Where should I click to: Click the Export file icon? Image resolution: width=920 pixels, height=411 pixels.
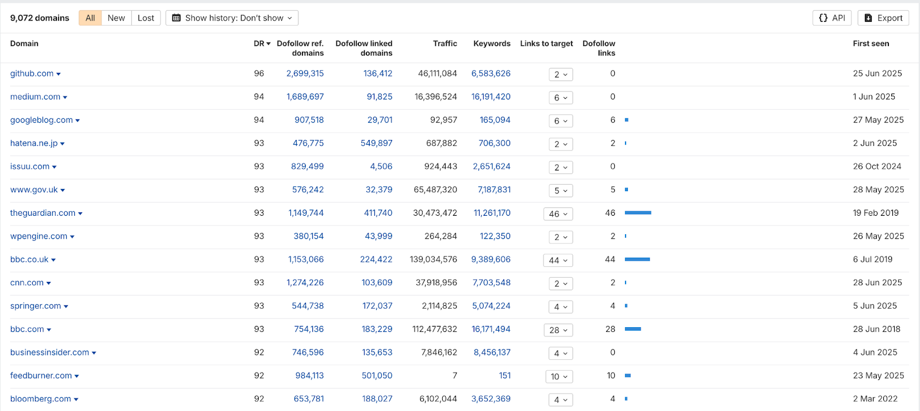click(x=868, y=18)
